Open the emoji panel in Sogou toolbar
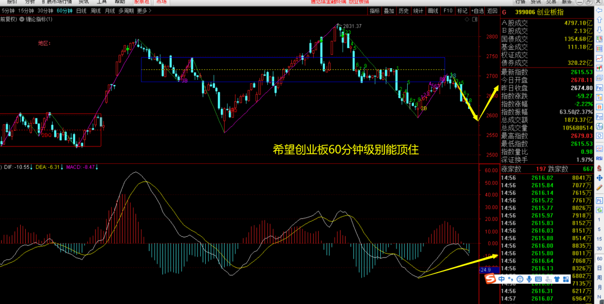Viewport: 604px width, 304px height. coord(520,279)
